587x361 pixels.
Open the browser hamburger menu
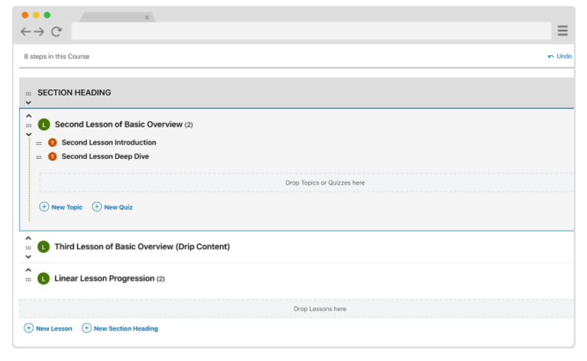(562, 31)
